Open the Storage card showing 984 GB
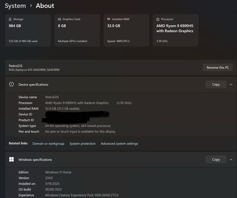 point(28,30)
